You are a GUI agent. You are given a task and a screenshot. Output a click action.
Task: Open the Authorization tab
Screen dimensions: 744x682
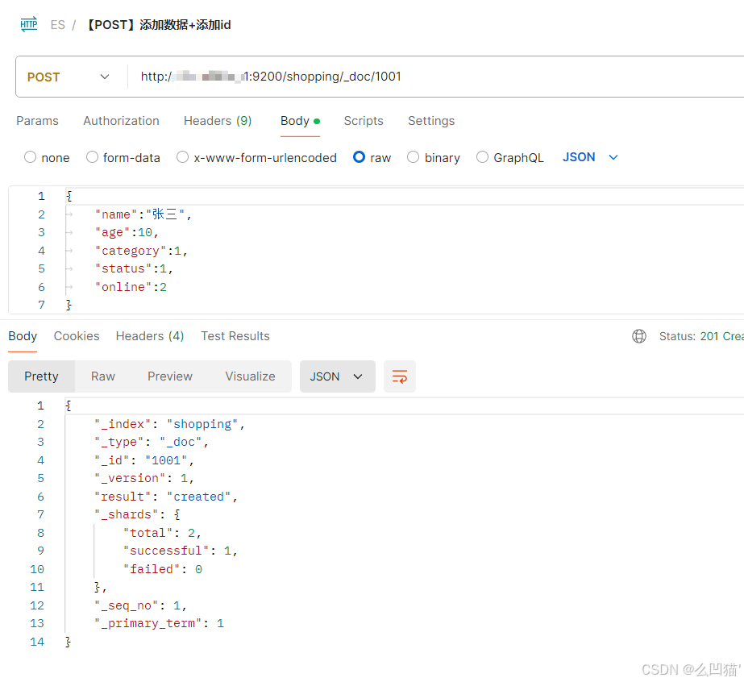[121, 121]
